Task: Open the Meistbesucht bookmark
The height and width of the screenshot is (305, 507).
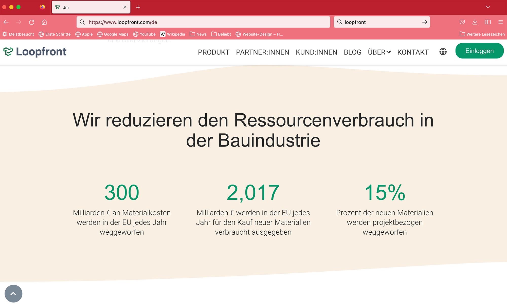Action: pyautogui.click(x=18, y=34)
